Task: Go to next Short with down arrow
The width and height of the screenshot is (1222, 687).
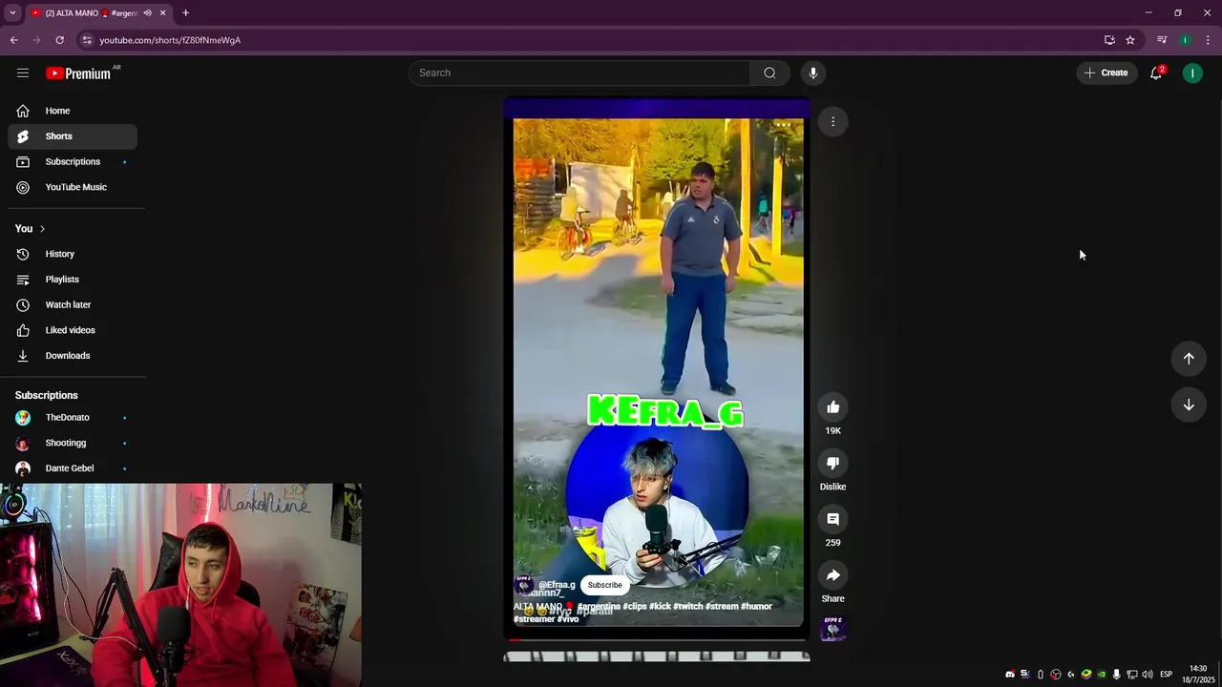Action: (x=1189, y=405)
